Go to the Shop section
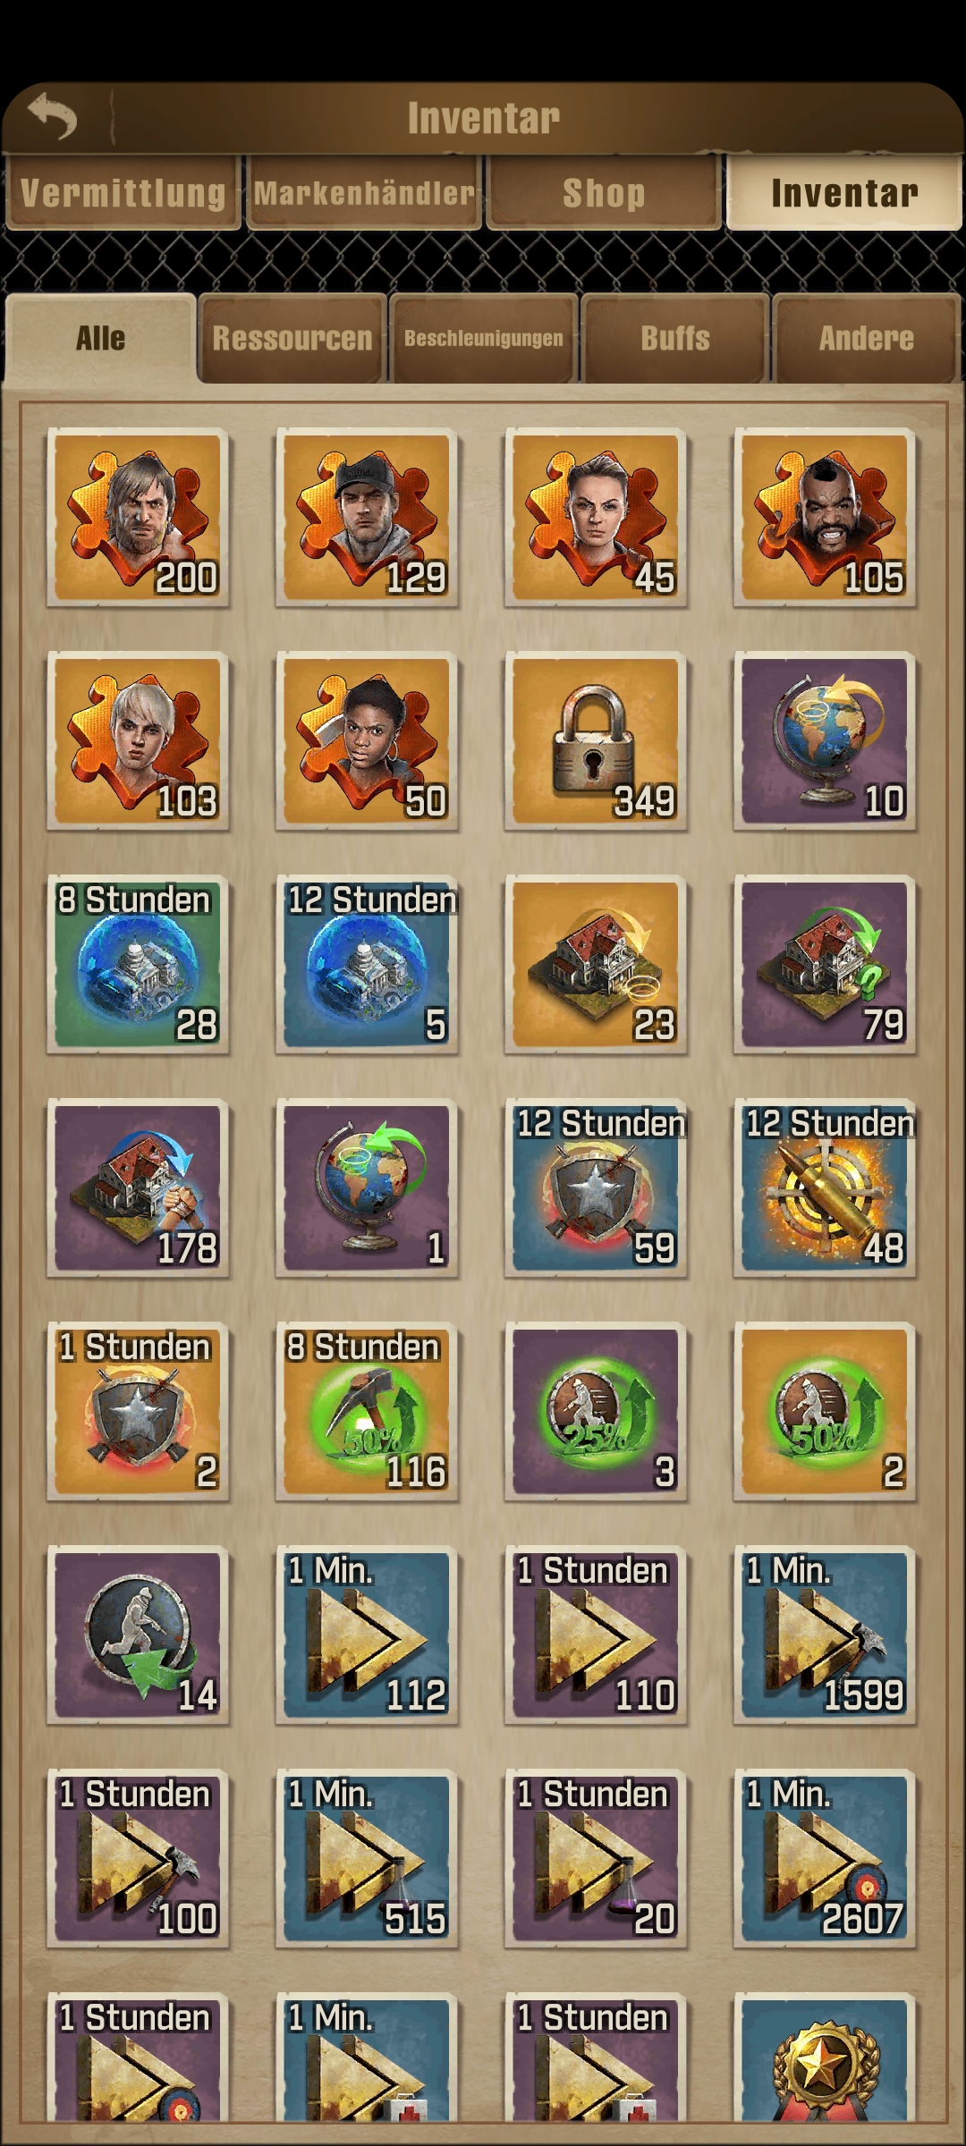Image resolution: width=966 pixels, height=2146 pixels. click(x=604, y=193)
